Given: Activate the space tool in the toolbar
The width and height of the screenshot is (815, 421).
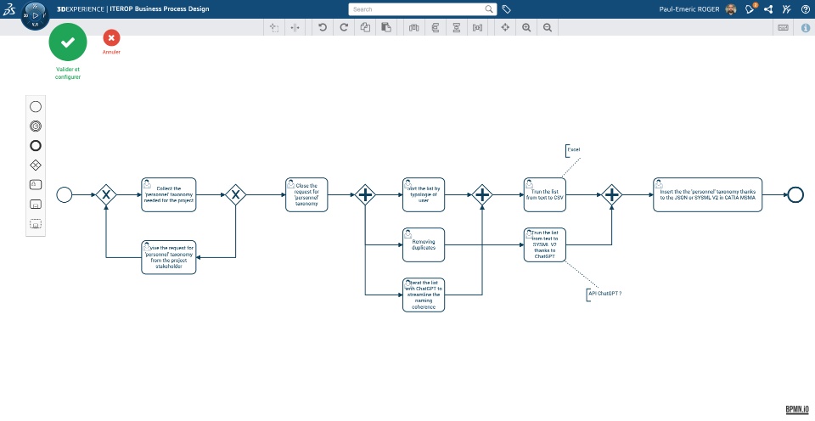Looking at the screenshot, I should [295, 28].
